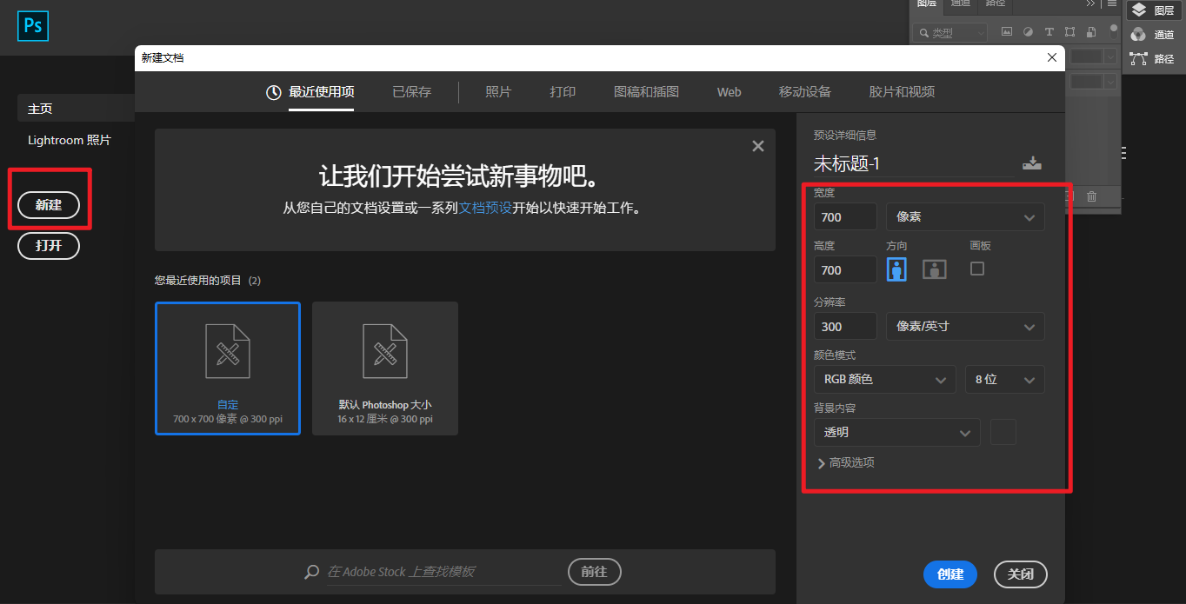The height and width of the screenshot is (604, 1186).
Task: Switch to the 胶片和视频 tab
Action: 902,92
